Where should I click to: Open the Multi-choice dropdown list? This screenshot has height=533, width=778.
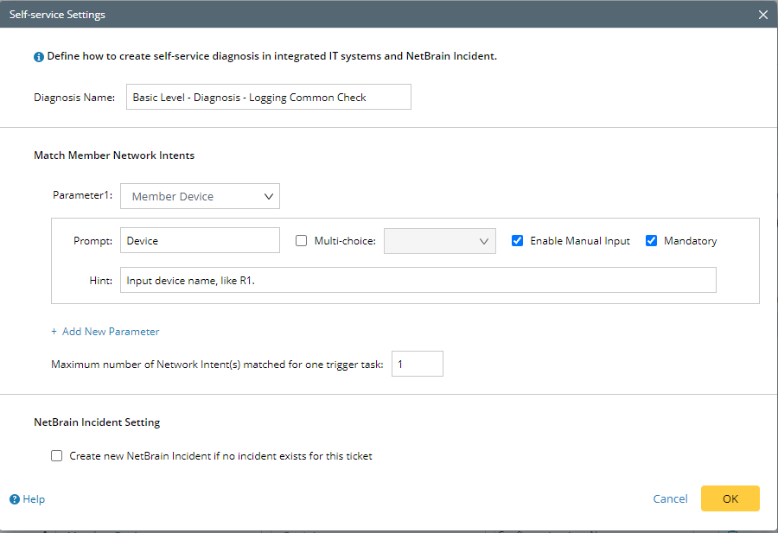[440, 241]
